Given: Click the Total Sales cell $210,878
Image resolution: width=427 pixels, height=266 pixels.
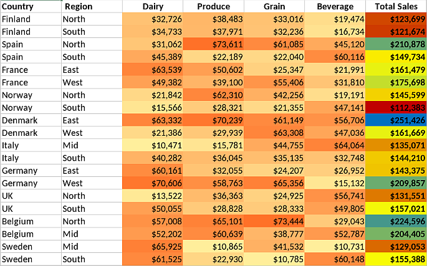Looking at the screenshot, I should 396,44.
